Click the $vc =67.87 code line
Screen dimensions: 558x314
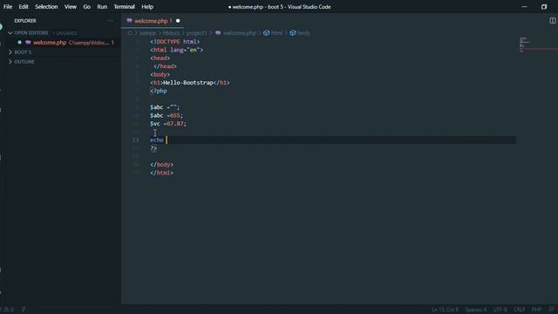click(x=168, y=124)
